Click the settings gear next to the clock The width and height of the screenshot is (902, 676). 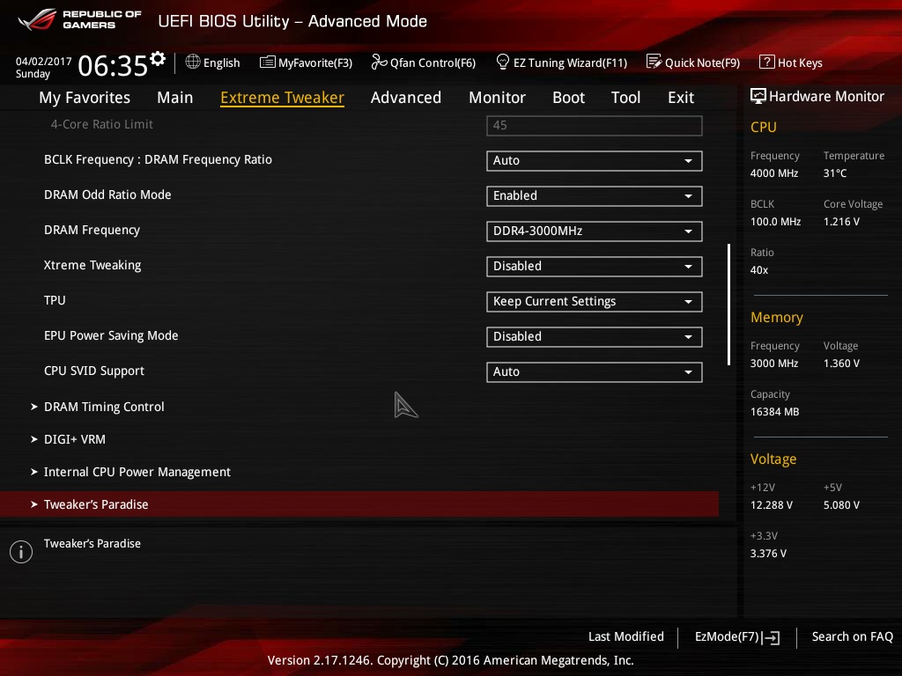(x=158, y=59)
